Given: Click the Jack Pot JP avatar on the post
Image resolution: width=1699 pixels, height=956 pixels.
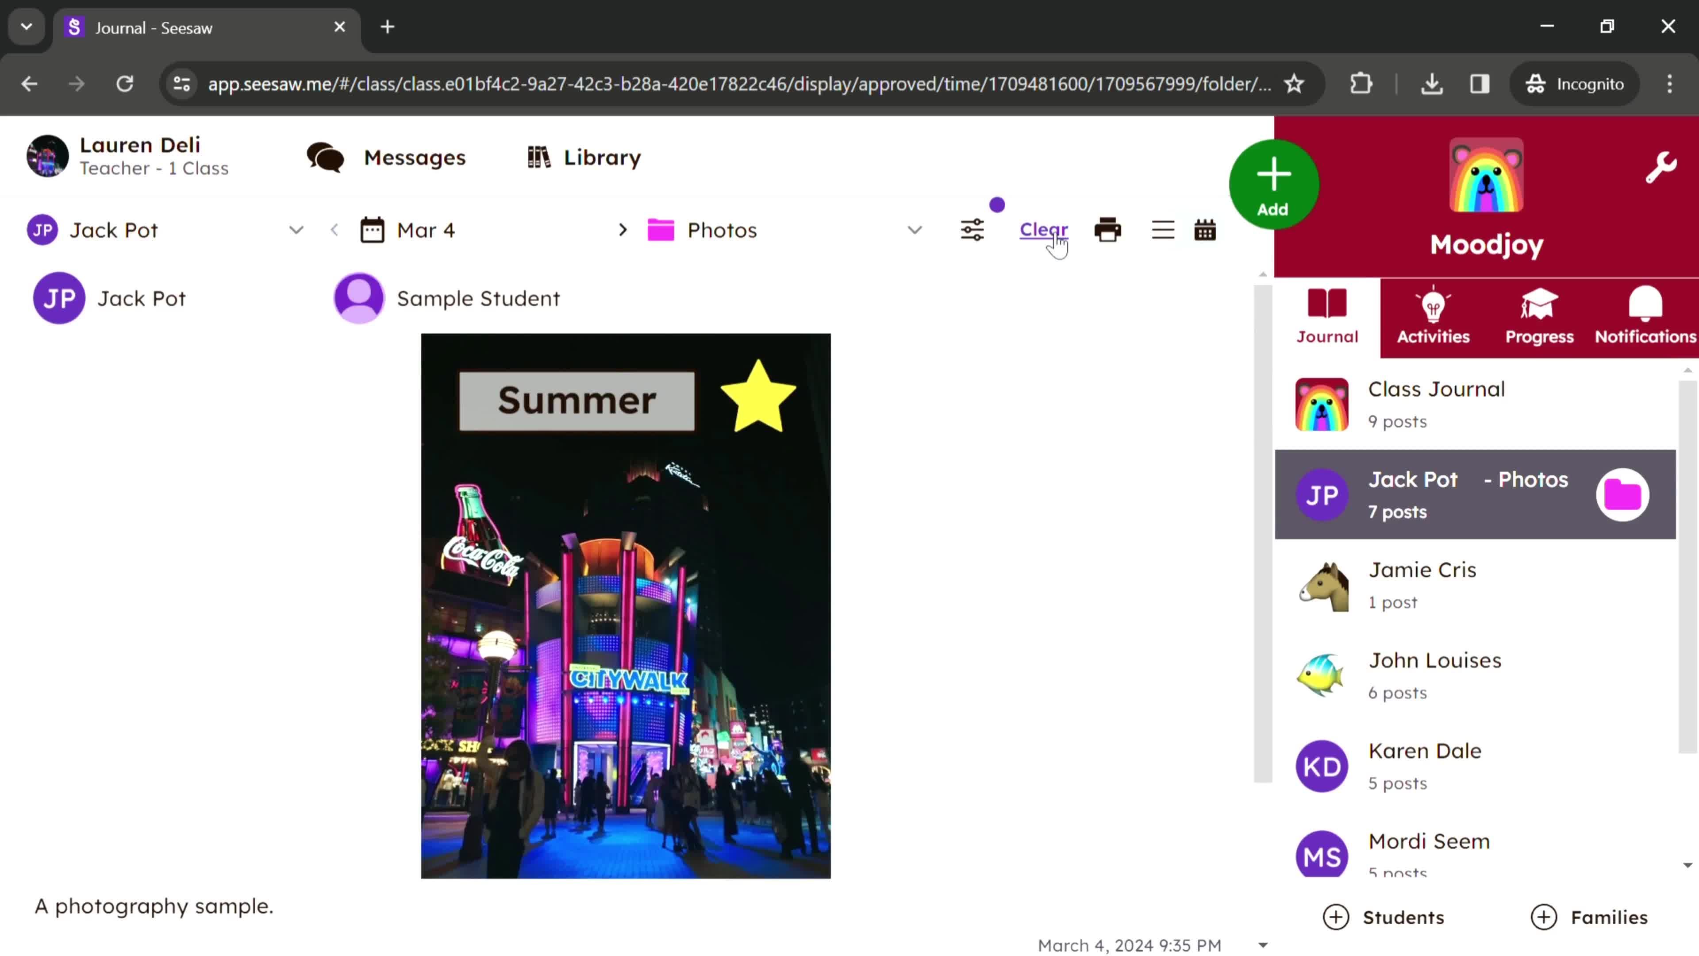Looking at the screenshot, I should 59,298.
